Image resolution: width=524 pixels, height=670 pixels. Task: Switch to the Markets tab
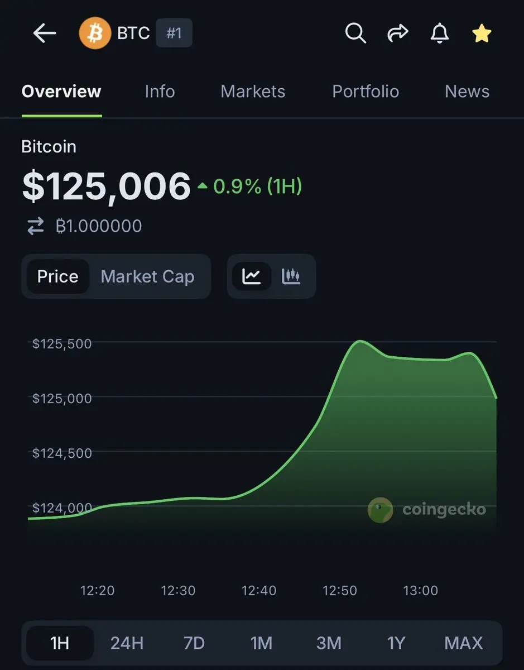tap(253, 92)
